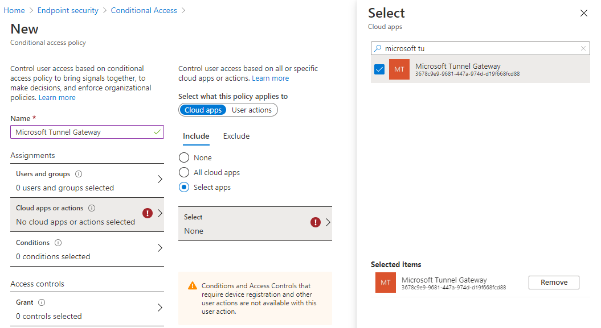Open the Conditional Access breadcrumb link
601x328 pixels.
pyautogui.click(x=144, y=10)
